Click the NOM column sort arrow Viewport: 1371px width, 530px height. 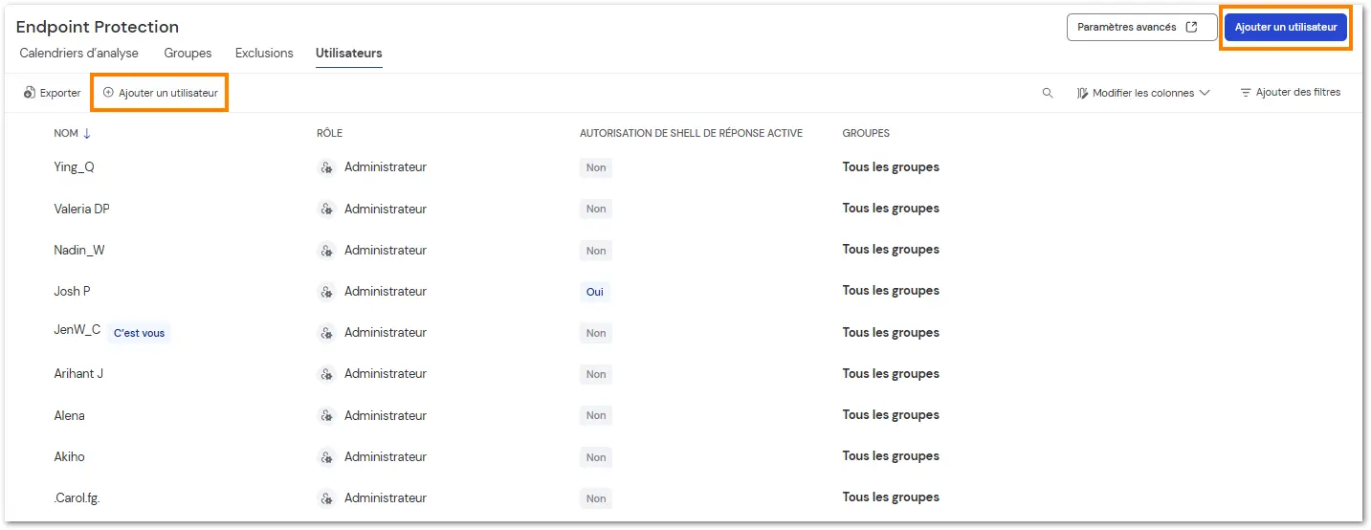point(87,133)
